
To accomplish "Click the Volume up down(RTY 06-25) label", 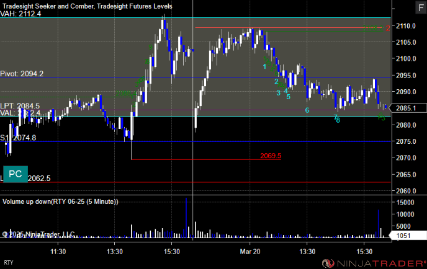I will click(60, 201).
